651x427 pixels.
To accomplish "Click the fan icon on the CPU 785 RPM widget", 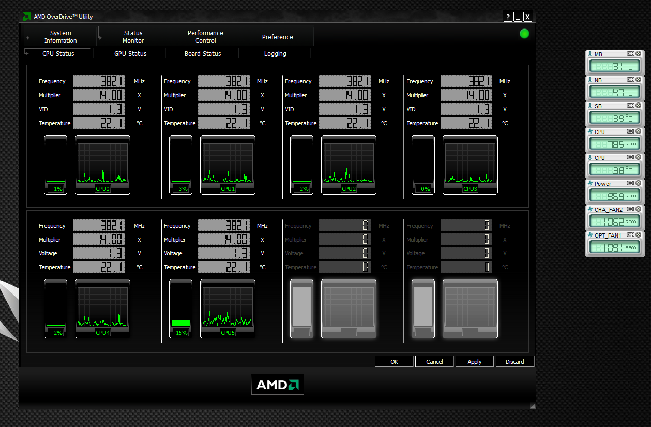I will click(590, 131).
